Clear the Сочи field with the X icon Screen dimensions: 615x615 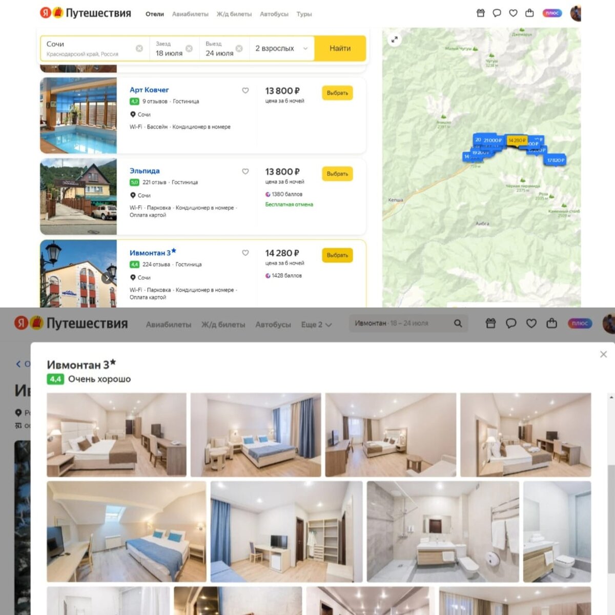click(x=139, y=48)
